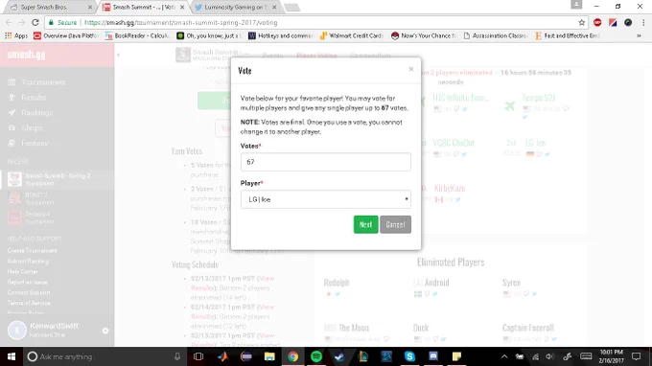The width and height of the screenshot is (652, 366).
Task: Show hidden system tray icons
Action: 504,356
